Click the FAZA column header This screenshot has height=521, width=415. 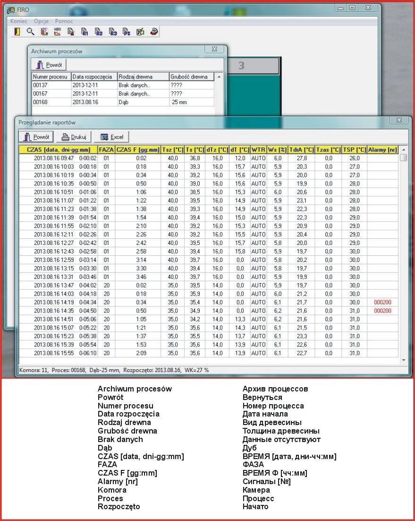(x=106, y=150)
